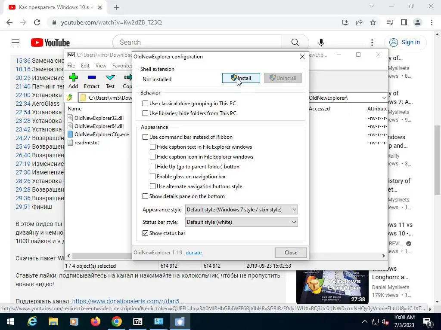
Task: Click the YouTube Search field
Action: click(197, 43)
